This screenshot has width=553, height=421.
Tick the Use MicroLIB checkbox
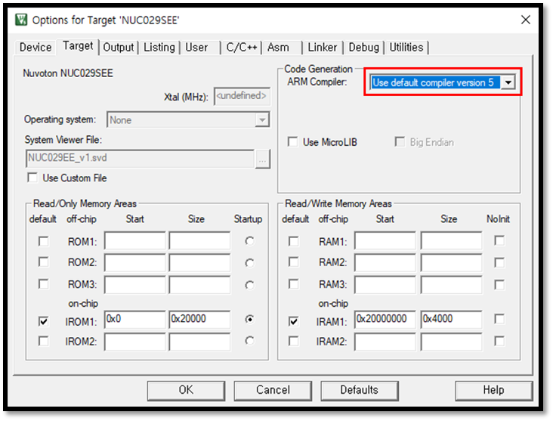pyautogui.click(x=292, y=142)
